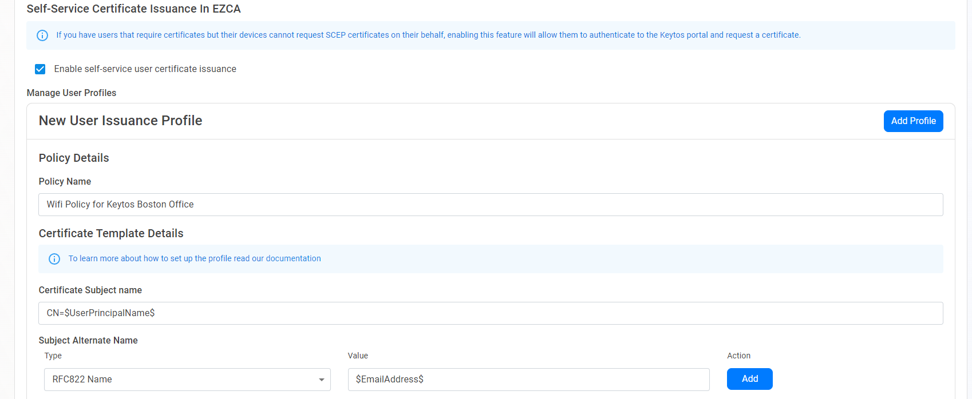Open the RFC822 Name type dropdown
The image size is (972, 399).
pos(187,380)
